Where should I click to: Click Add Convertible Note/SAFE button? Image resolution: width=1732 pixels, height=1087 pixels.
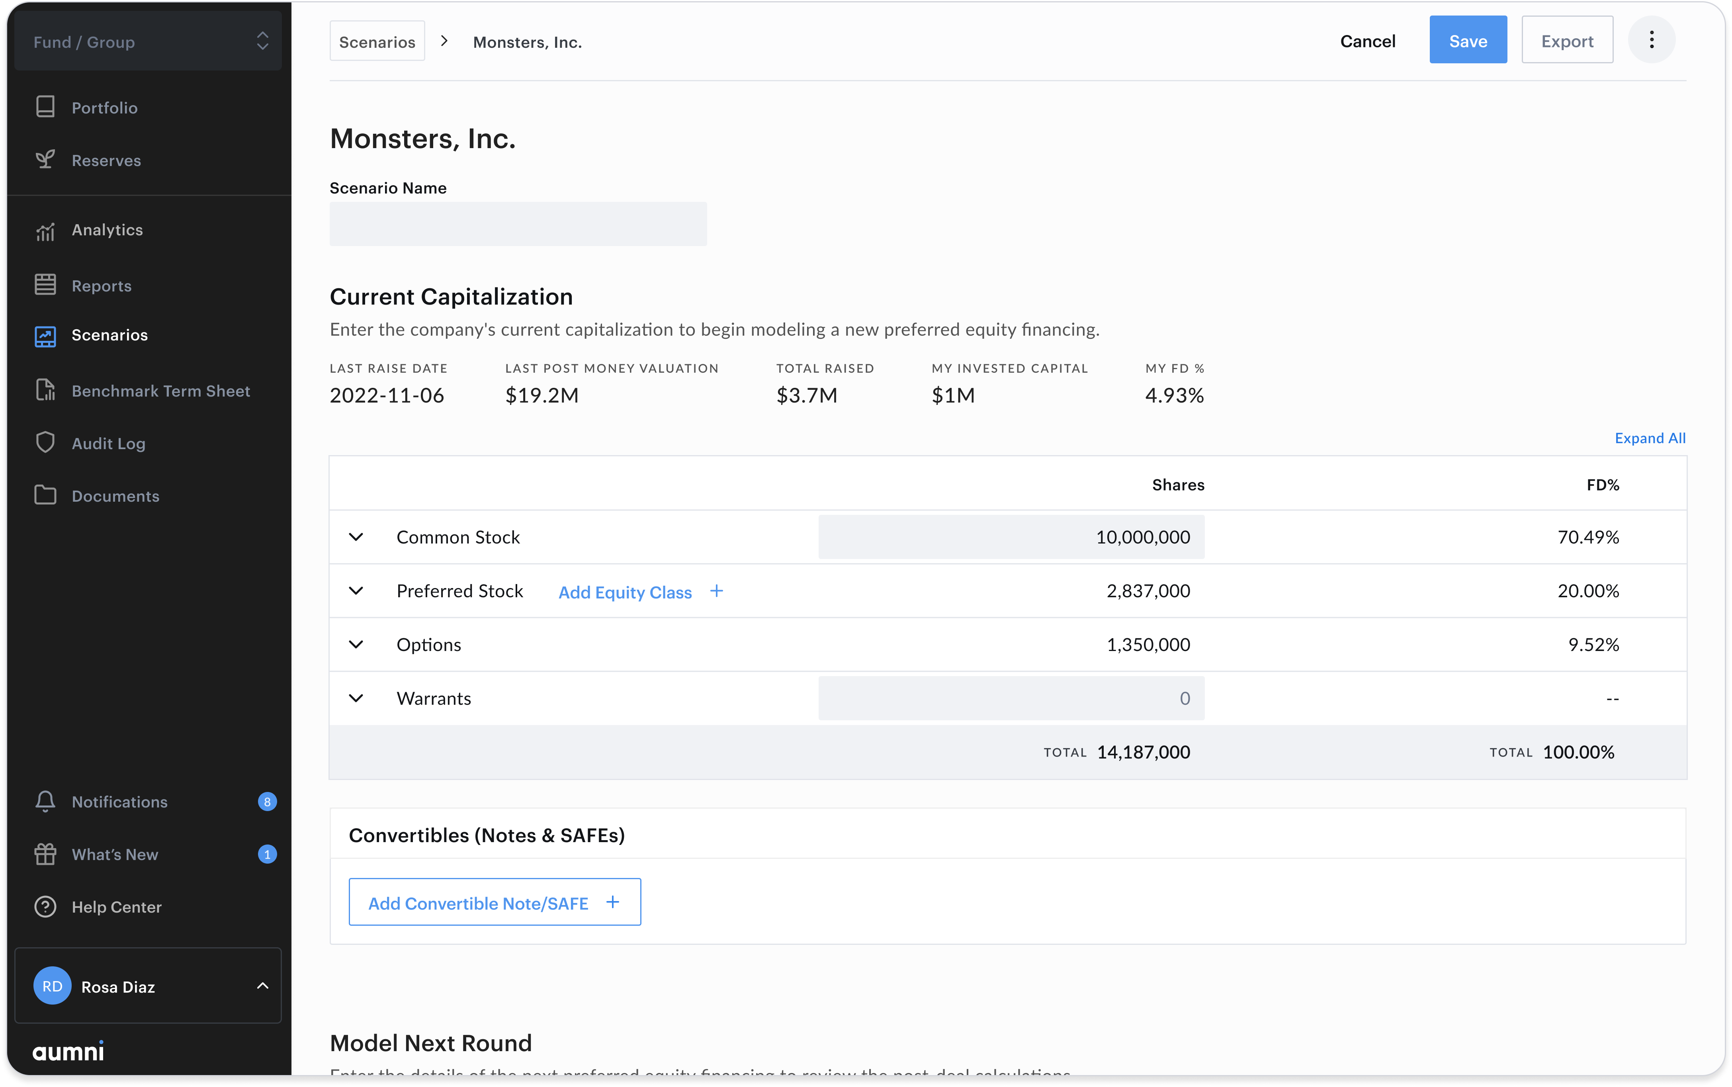click(x=495, y=901)
